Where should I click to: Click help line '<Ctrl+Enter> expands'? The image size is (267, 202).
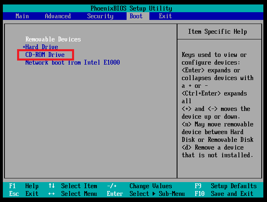(214, 93)
